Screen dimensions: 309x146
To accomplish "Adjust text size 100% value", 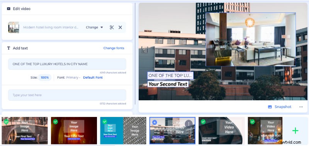I will click(x=45, y=77).
